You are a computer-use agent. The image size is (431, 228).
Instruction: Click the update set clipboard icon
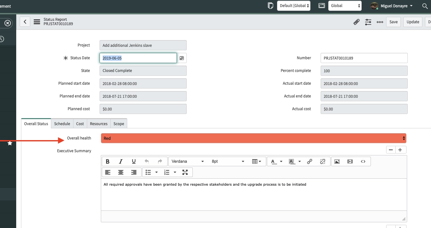coord(270,6)
